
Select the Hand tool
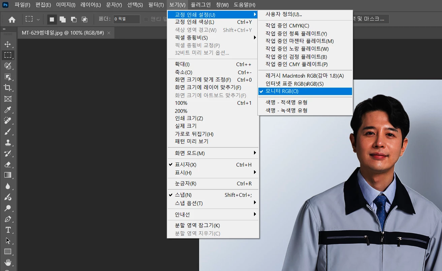8,263
